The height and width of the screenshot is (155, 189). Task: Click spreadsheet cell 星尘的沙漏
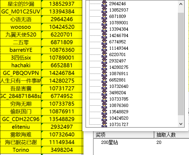point(21,4)
